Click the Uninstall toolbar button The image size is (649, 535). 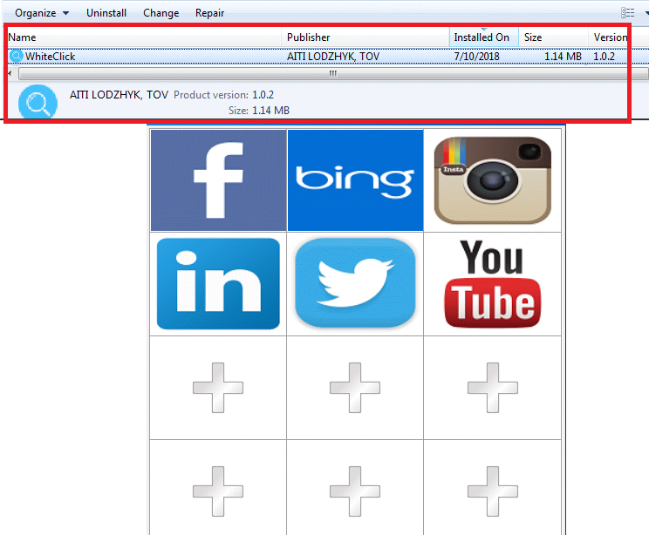click(x=106, y=13)
